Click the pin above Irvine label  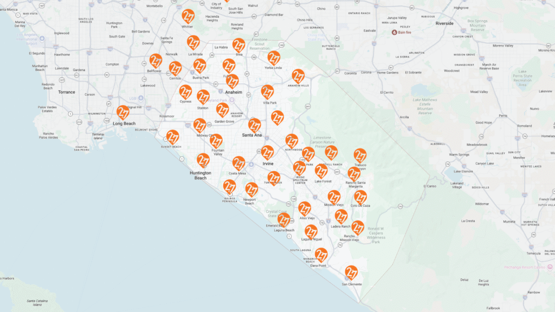pyautogui.click(x=268, y=153)
